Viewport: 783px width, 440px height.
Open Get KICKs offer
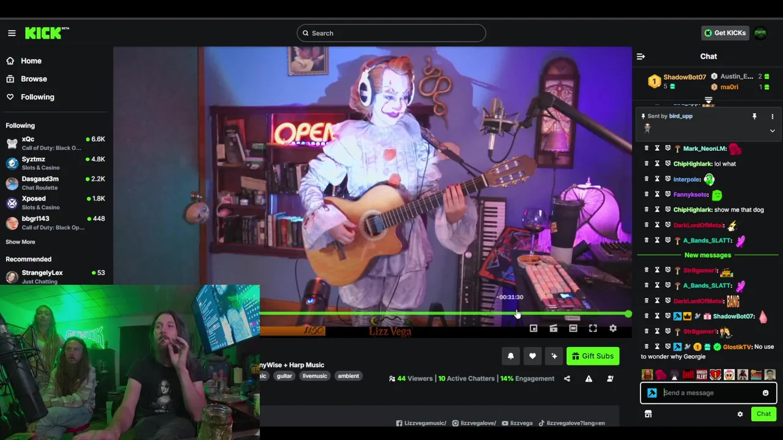725,33
